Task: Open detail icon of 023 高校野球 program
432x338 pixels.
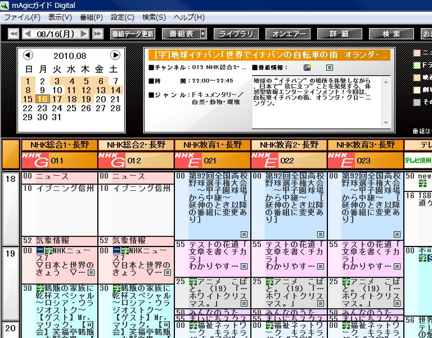Action: [x=397, y=234]
